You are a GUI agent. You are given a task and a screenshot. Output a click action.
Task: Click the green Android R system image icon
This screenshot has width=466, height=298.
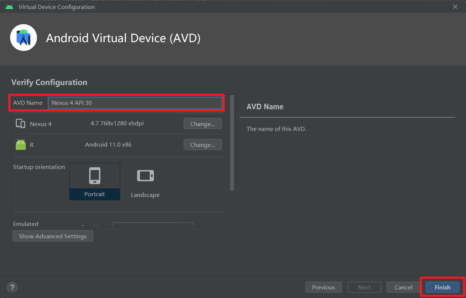click(x=21, y=144)
